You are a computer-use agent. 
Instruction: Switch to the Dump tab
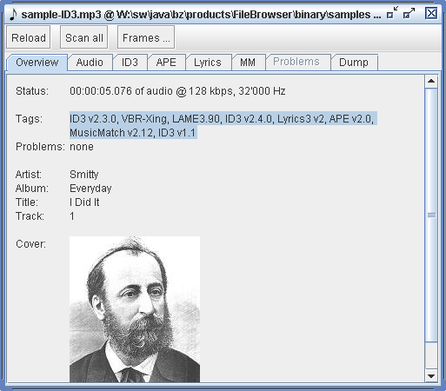[x=354, y=63]
